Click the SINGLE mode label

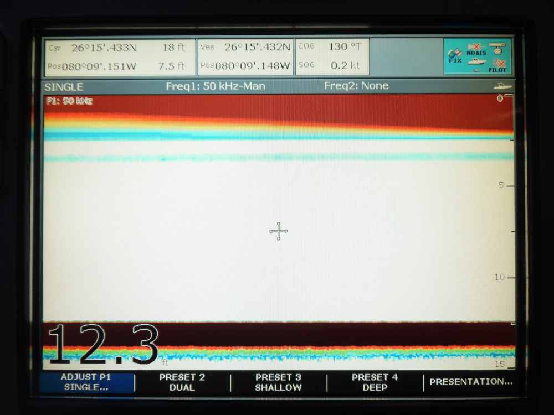(64, 87)
